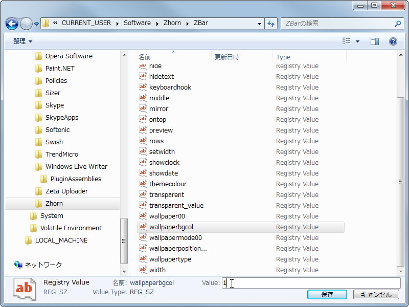The height and width of the screenshot is (307, 409).
Task: Toggle the preview pane button
Action: [x=375, y=41]
